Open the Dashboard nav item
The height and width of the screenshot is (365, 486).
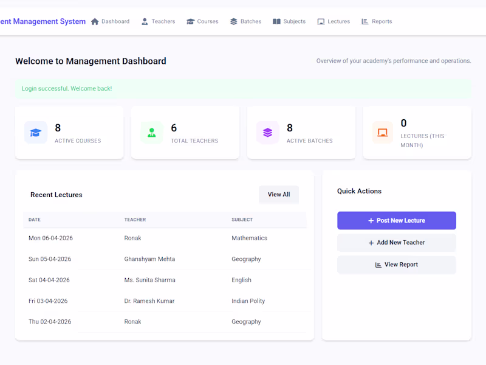click(111, 21)
